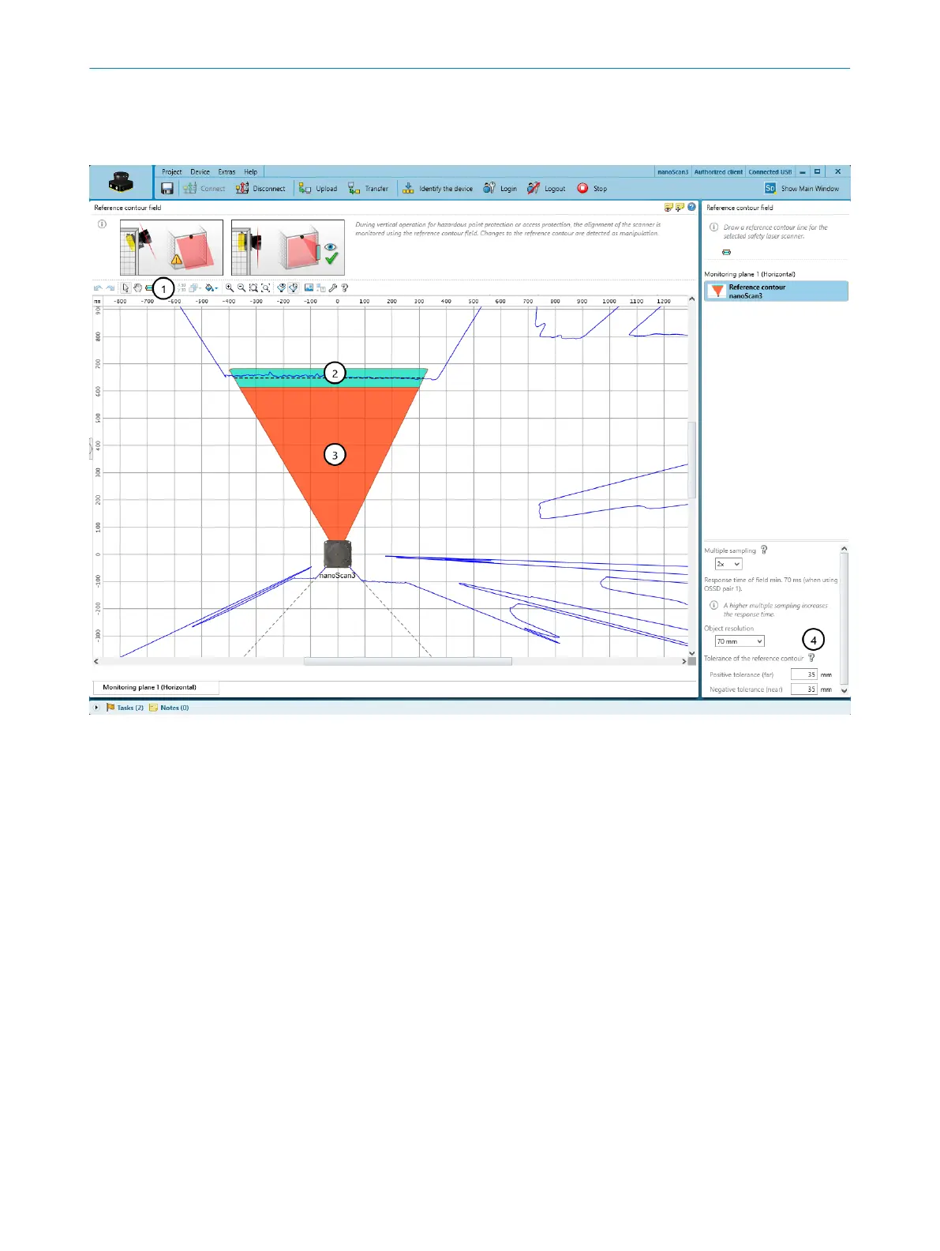Viewport: 940px width, 1251px height.
Task: Click the zoom to fit icon
Action: pyautogui.click(x=266, y=288)
